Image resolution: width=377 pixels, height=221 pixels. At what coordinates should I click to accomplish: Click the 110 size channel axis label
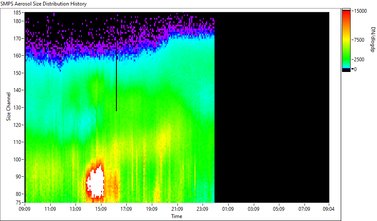pos(17,142)
